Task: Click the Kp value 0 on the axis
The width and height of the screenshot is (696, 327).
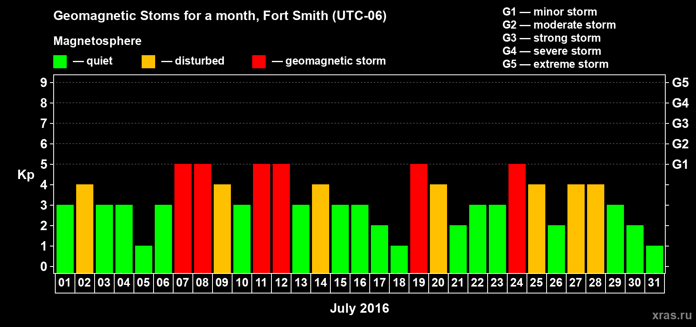Action: pos(44,267)
